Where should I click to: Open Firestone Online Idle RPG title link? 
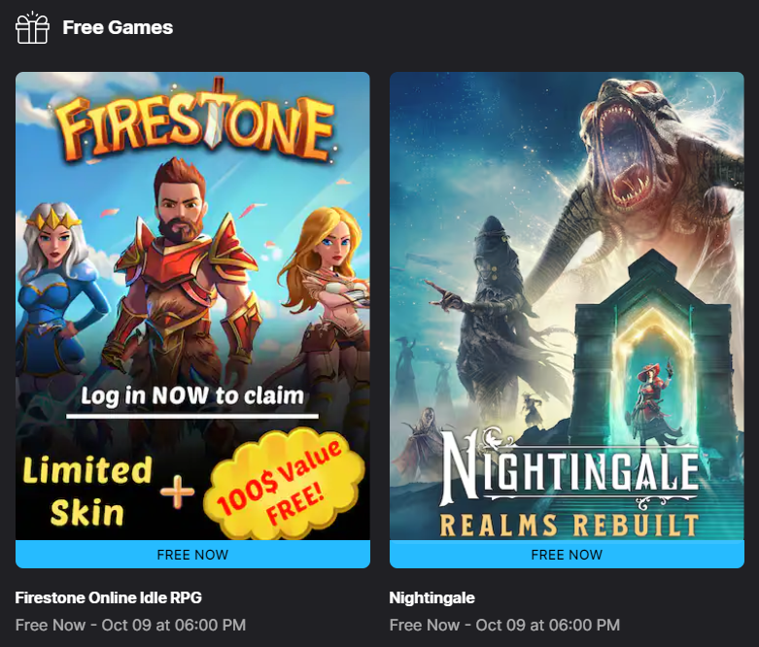click(x=109, y=597)
